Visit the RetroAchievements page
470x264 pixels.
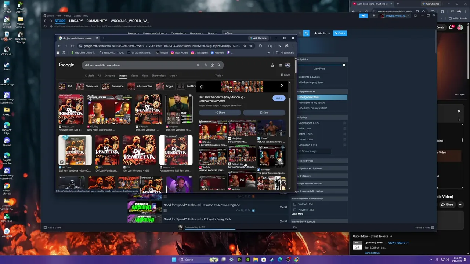(x=279, y=98)
